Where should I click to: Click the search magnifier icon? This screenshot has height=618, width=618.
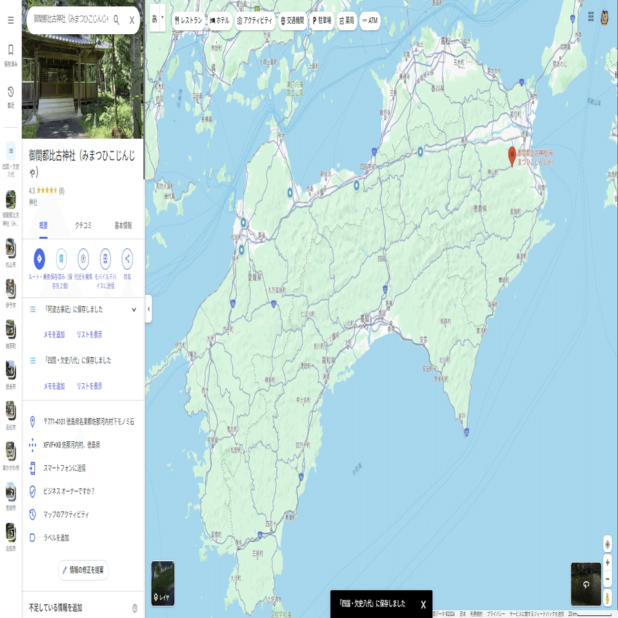(x=116, y=20)
